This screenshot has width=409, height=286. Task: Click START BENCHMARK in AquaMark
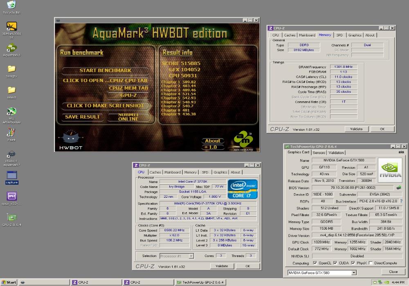105,70
